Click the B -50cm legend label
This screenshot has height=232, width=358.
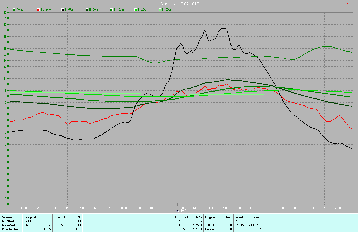pos(167,10)
